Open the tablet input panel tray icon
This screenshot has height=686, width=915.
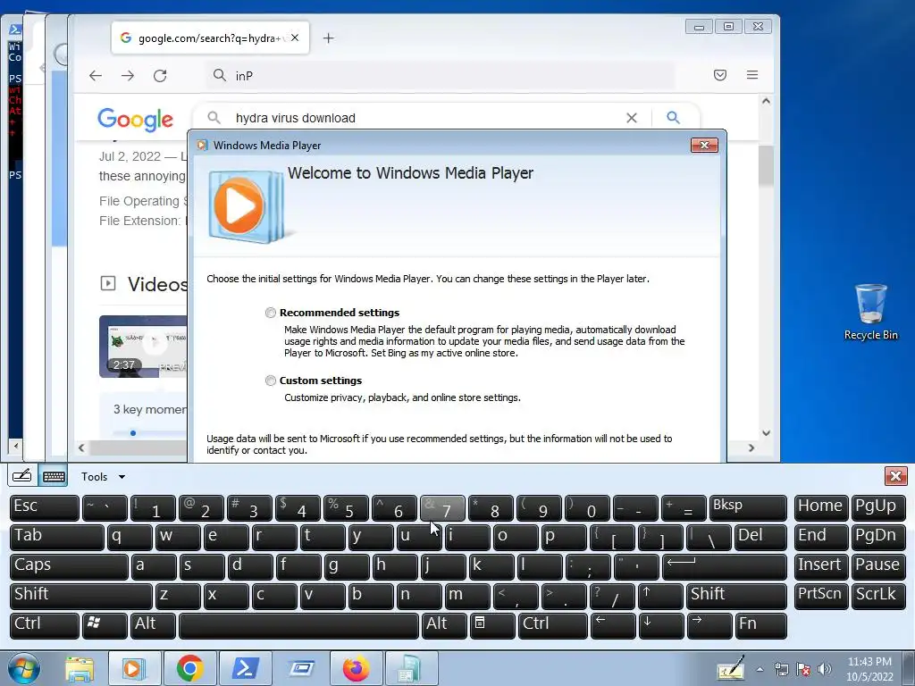731,668
